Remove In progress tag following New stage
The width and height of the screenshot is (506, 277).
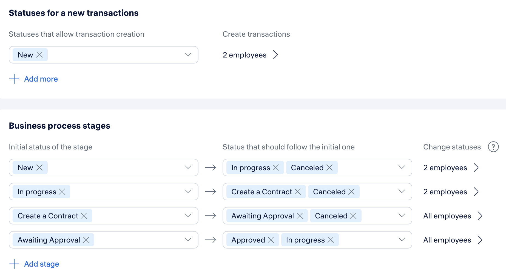point(276,168)
